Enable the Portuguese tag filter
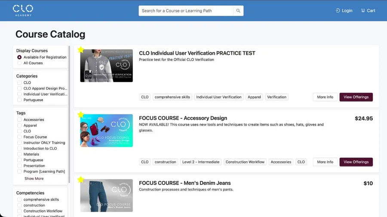 [19, 160]
